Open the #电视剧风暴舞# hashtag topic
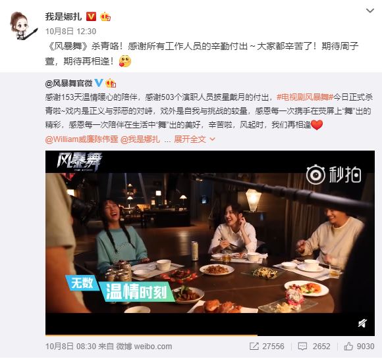Screen dimensions: 382x363 pyautogui.click(x=305, y=97)
